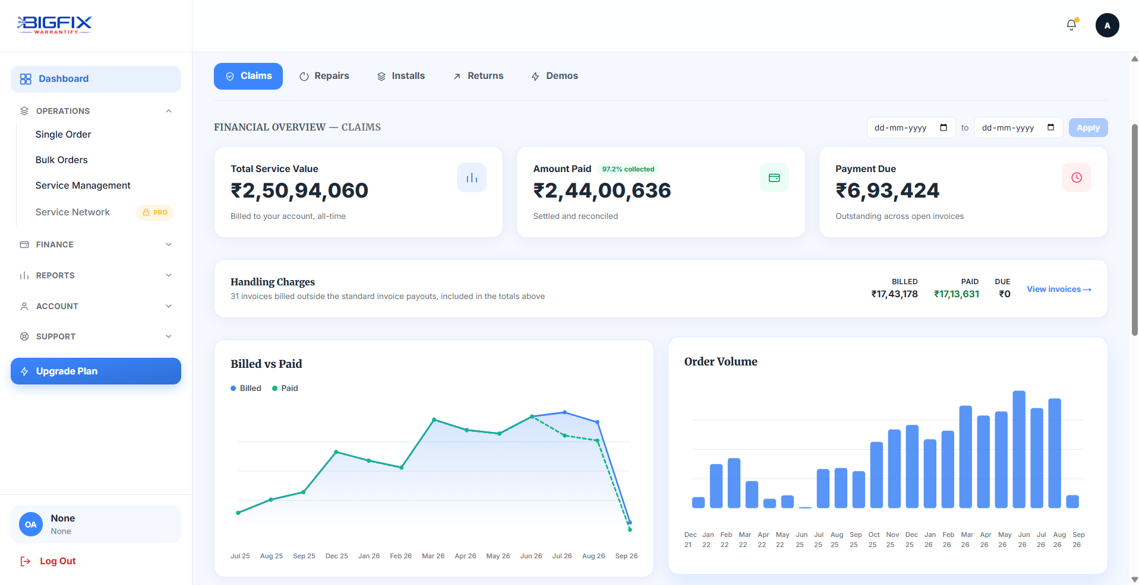Click the Sep 26 order volume bar
This screenshot has height=585, width=1139.
[x=1072, y=501]
